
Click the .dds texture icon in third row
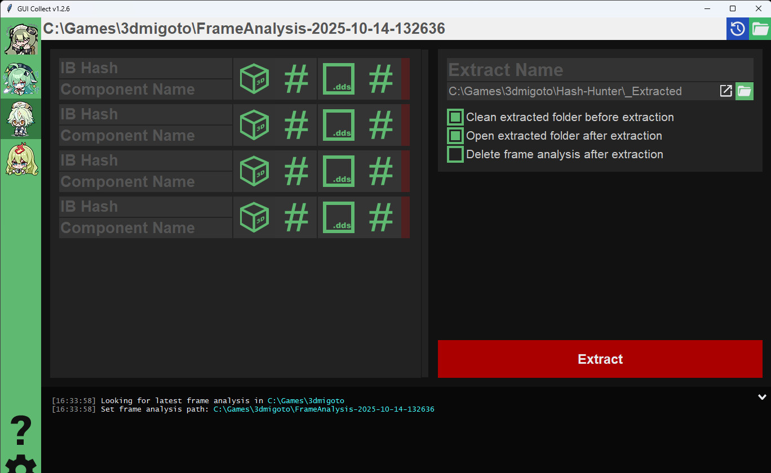point(339,171)
